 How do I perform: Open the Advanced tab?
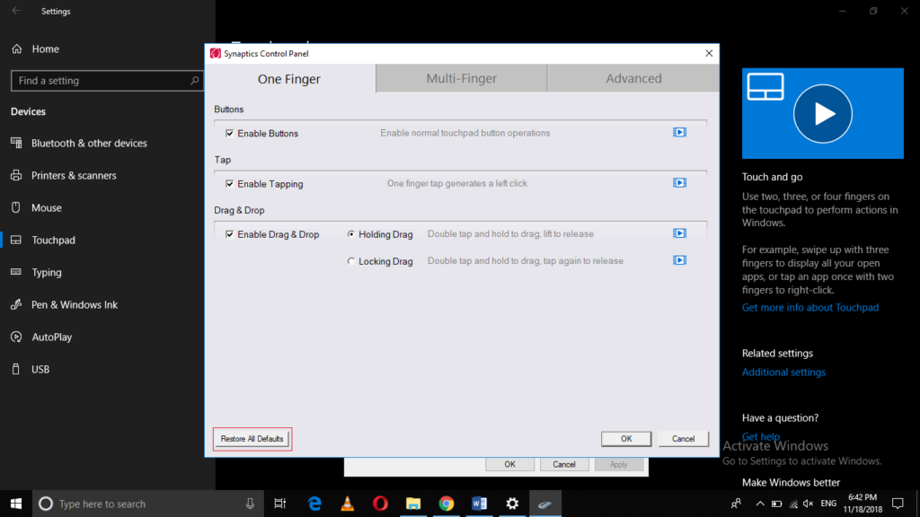(x=632, y=78)
